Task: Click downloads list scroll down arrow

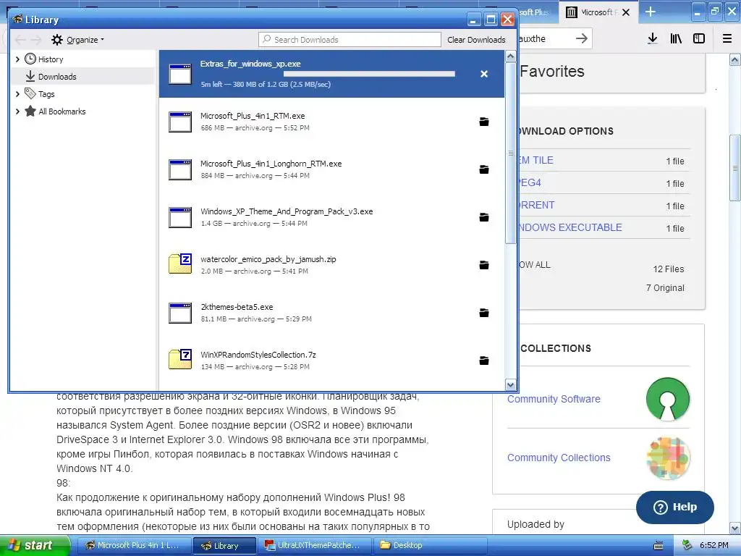Action: click(x=510, y=385)
